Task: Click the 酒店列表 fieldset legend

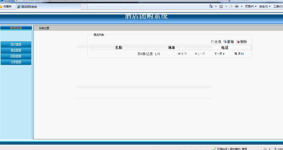Action: tap(99, 35)
